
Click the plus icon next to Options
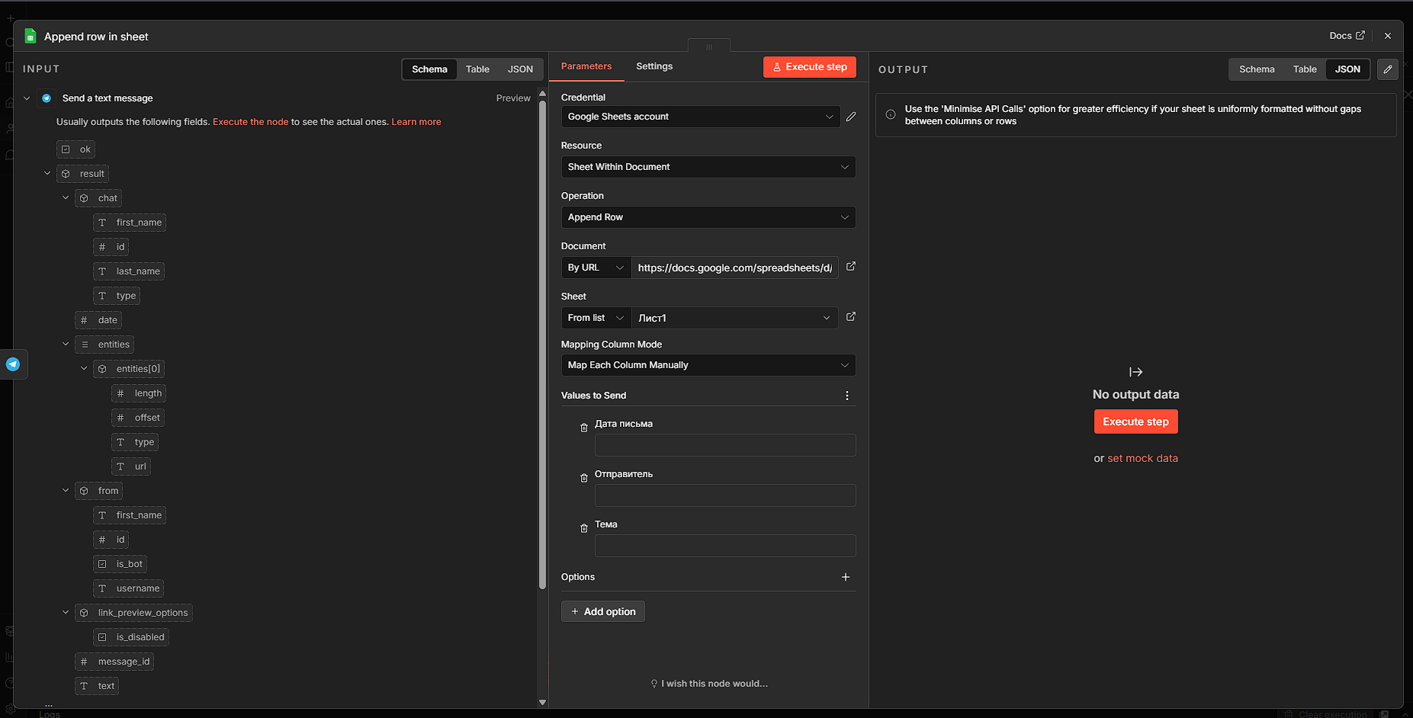pos(846,577)
